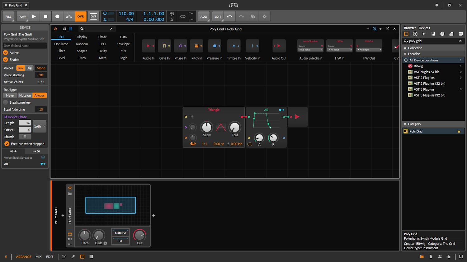Pick the Timbre In module icon
This screenshot has width=467, height=262.
pos(234,46)
